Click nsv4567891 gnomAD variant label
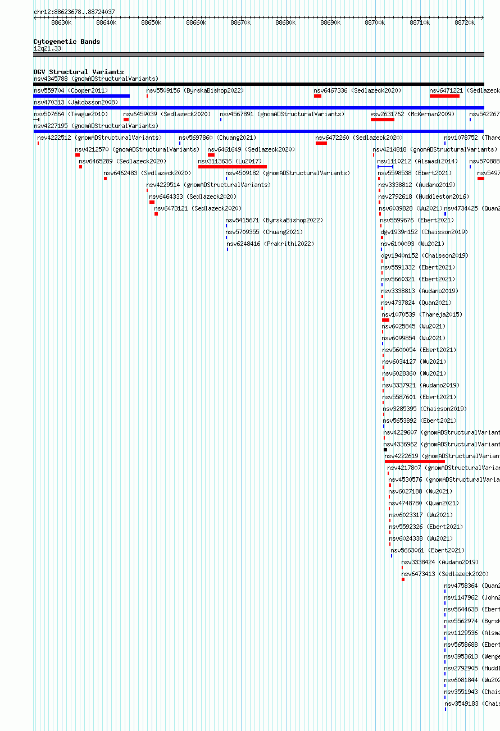Viewport: 500px width, 731px height. tap(282, 114)
